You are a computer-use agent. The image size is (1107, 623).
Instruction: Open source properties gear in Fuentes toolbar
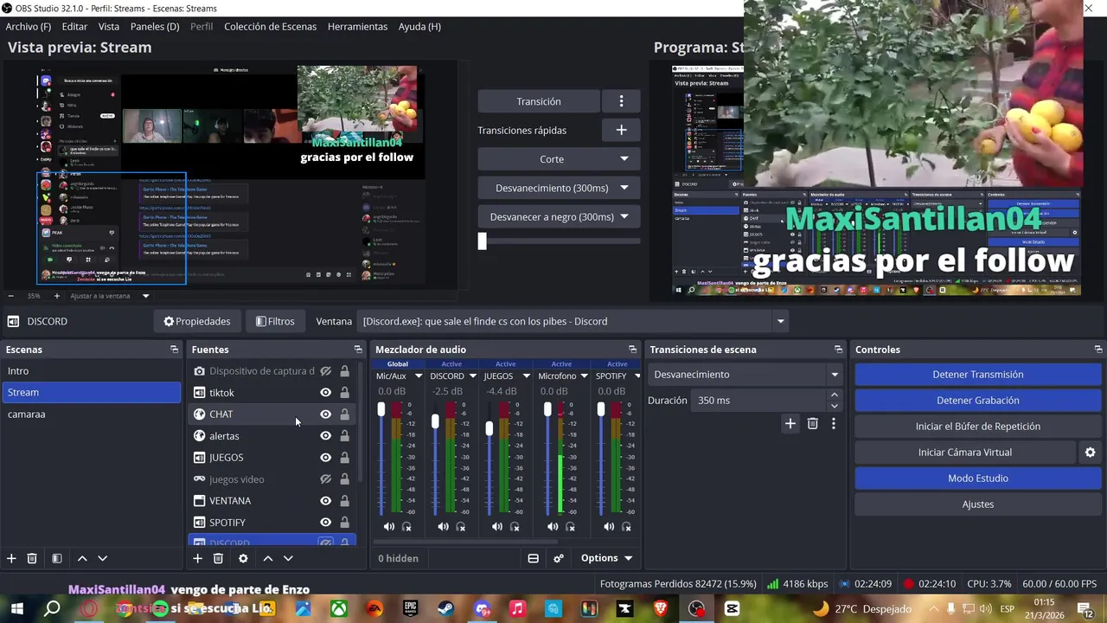click(243, 558)
